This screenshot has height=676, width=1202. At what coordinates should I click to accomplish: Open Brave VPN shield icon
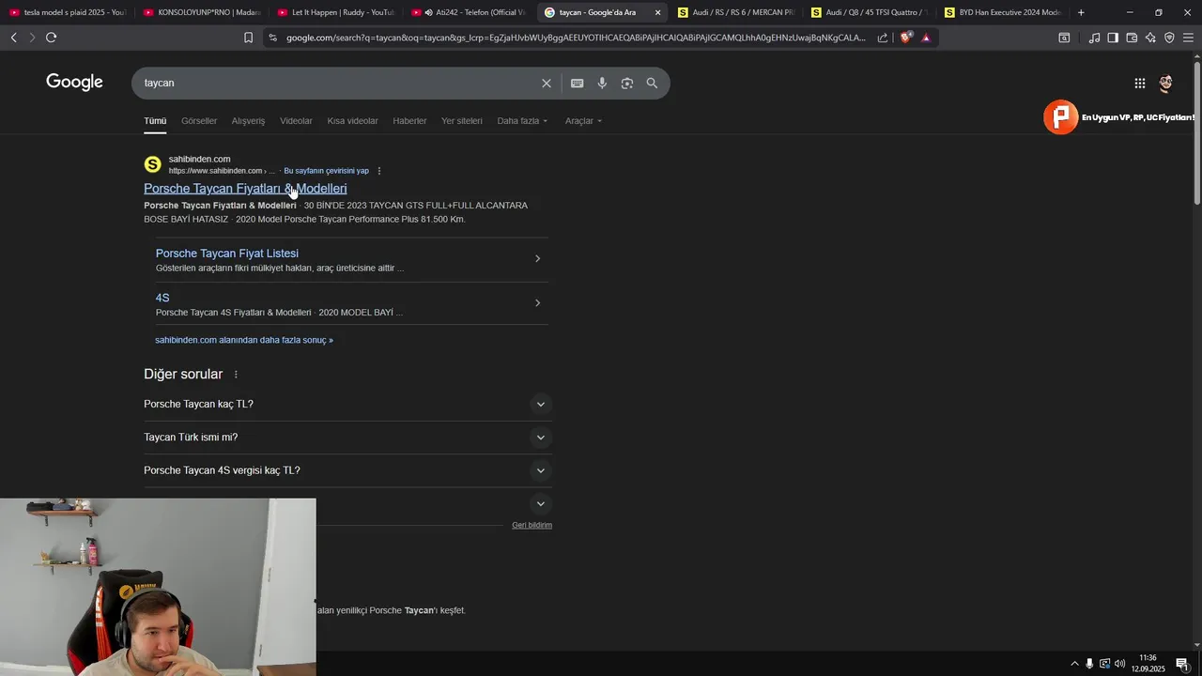(1169, 38)
